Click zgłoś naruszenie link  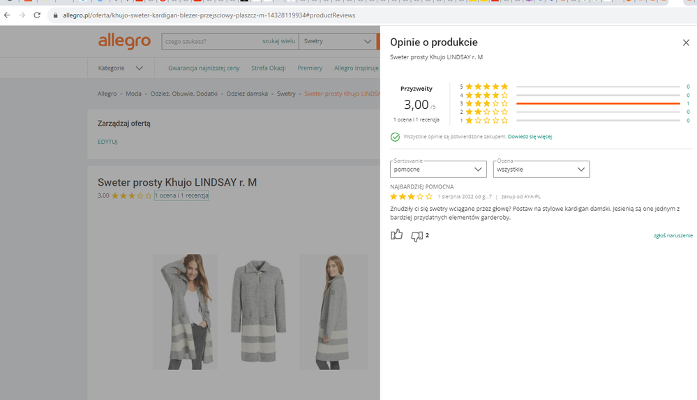pyautogui.click(x=673, y=236)
